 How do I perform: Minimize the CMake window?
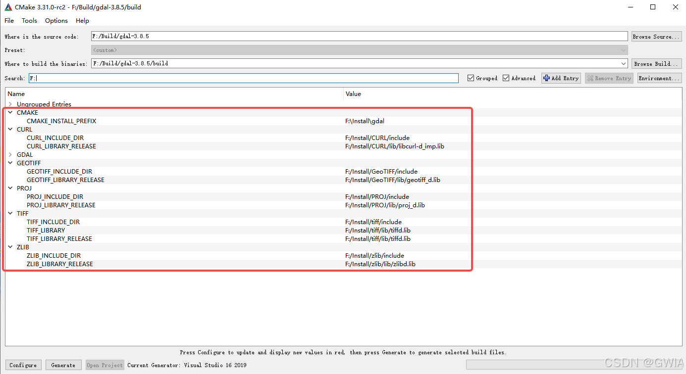630,7
